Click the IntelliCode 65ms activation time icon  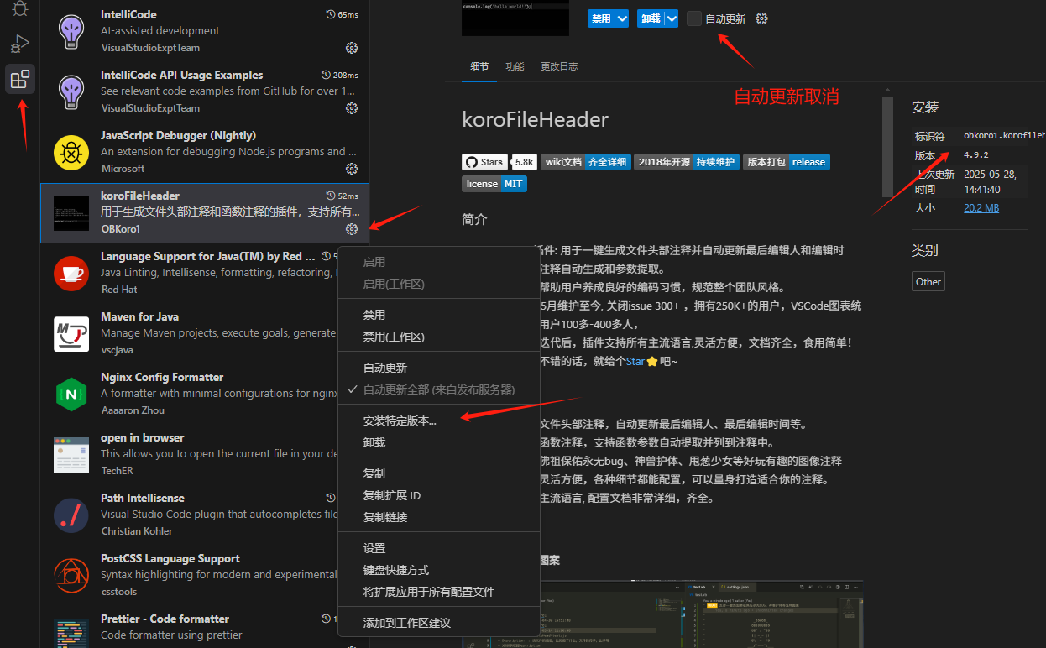[331, 15]
